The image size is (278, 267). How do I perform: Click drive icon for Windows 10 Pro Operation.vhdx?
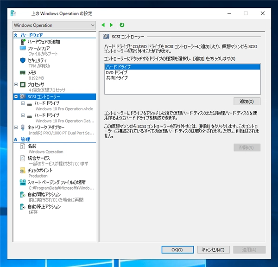(30, 104)
